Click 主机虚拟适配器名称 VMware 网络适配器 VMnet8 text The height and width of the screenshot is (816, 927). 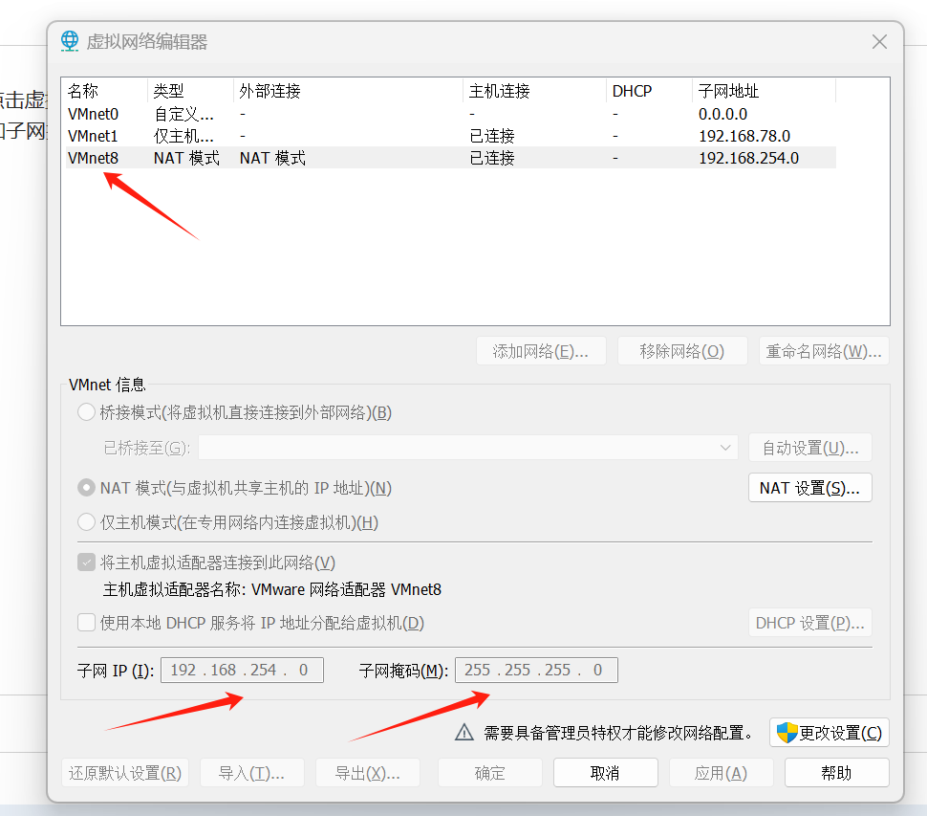click(x=272, y=589)
